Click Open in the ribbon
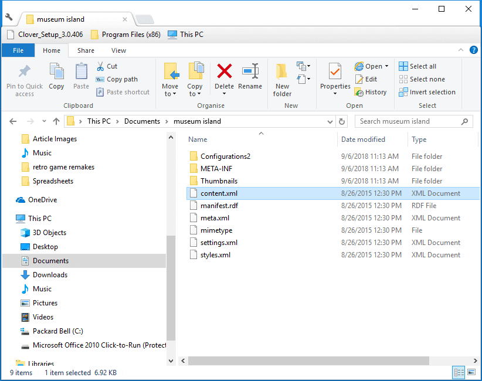482x381 pixels. click(x=368, y=66)
